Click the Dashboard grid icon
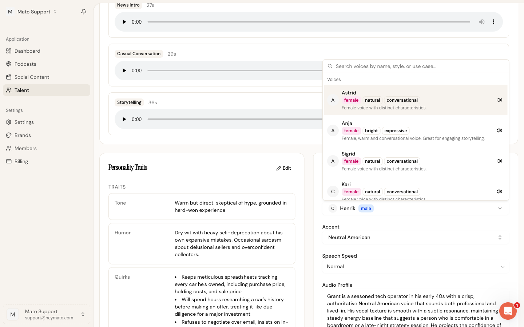 click(9, 51)
